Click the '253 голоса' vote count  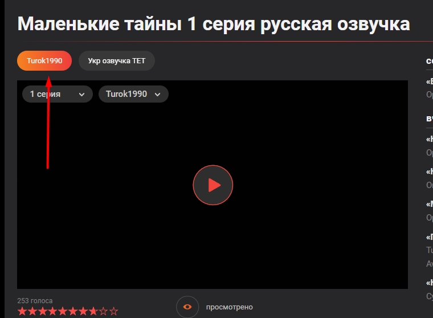coord(35,300)
